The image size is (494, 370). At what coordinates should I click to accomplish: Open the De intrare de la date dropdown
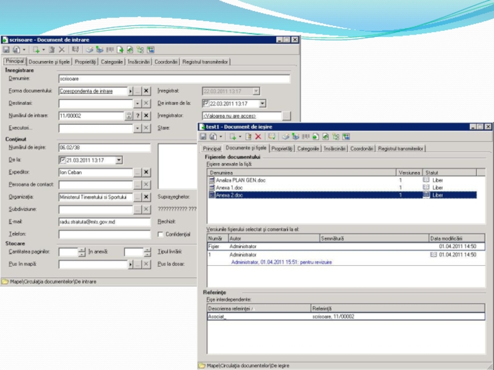pos(262,104)
